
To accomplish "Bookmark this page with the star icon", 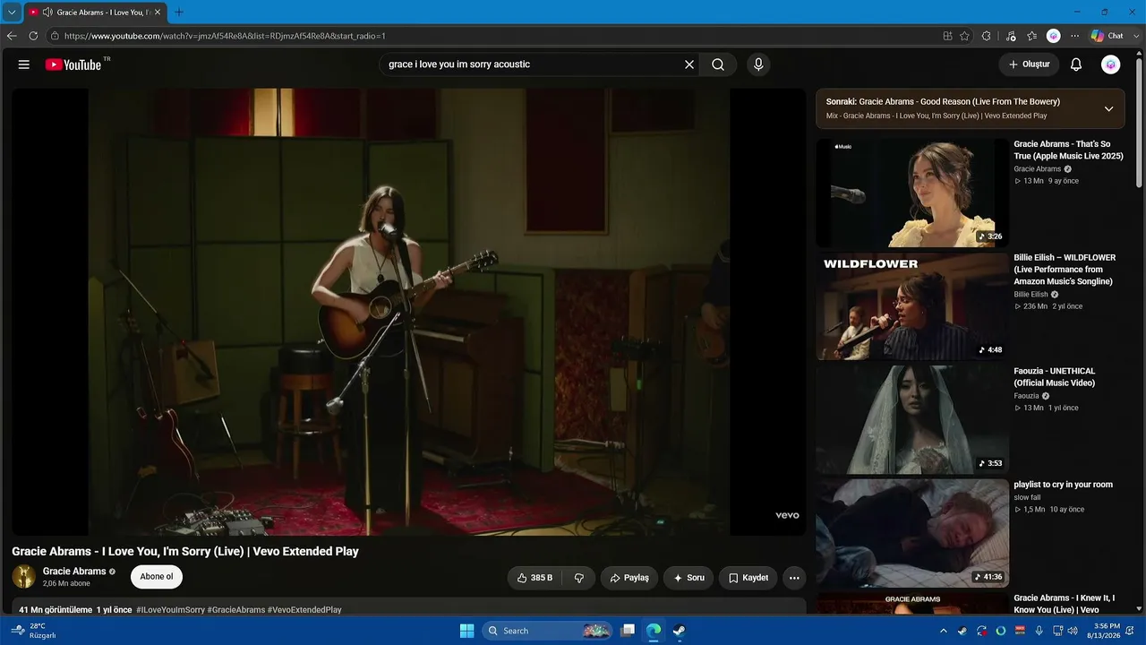I will 964,36.
